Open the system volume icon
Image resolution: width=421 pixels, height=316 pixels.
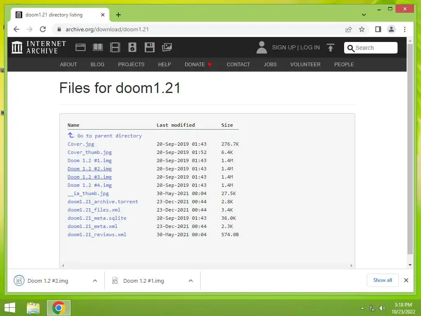(x=382, y=308)
